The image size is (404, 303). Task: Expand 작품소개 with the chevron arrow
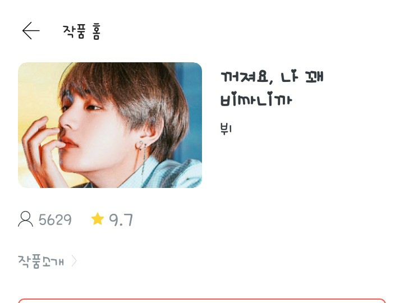click(74, 261)
